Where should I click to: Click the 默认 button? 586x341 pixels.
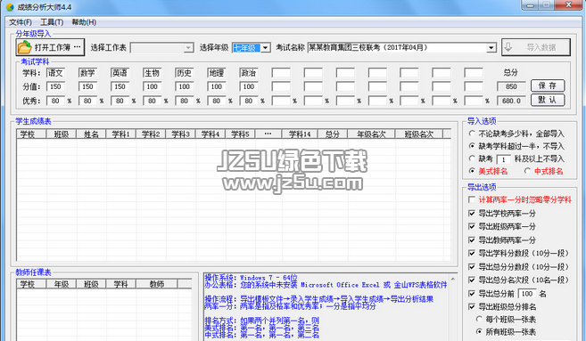tap(548, 100)
